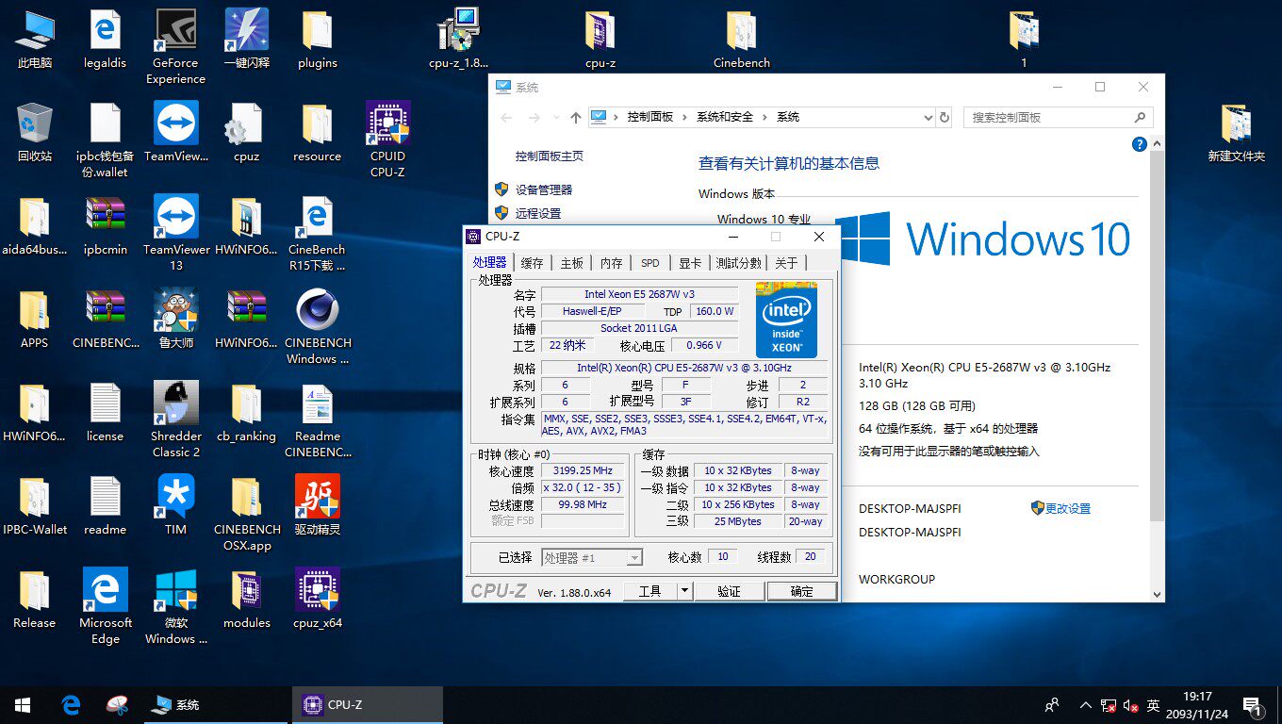1282x724 pixels.
Task: Switch to the 内存 tab in CPU-Z
Action: point(611,263)
